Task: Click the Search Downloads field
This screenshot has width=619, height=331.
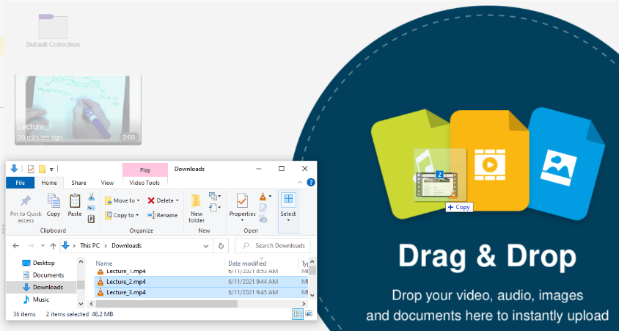Action: click(x=279, y=245)
